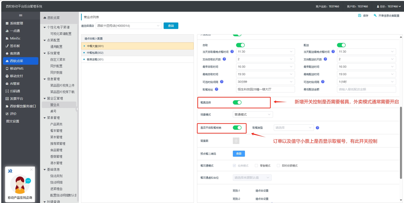The width and height of the screenshot is (404, 203).
Task: Collapse the tree panel using the side handle
Action: [77, 109]
